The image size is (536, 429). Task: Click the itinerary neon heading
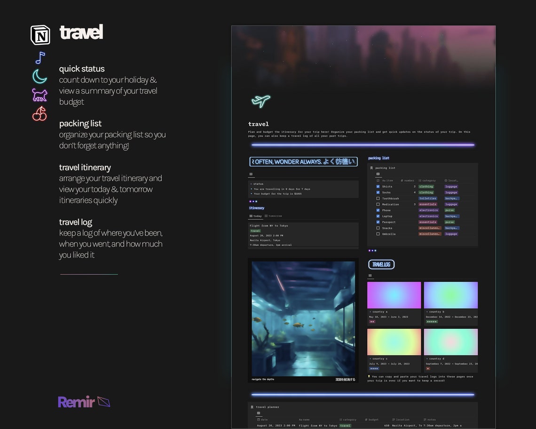click(257, 208)
